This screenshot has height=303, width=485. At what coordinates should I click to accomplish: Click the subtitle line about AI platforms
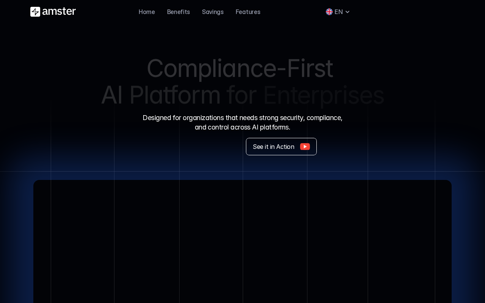[x=242, y=127]
